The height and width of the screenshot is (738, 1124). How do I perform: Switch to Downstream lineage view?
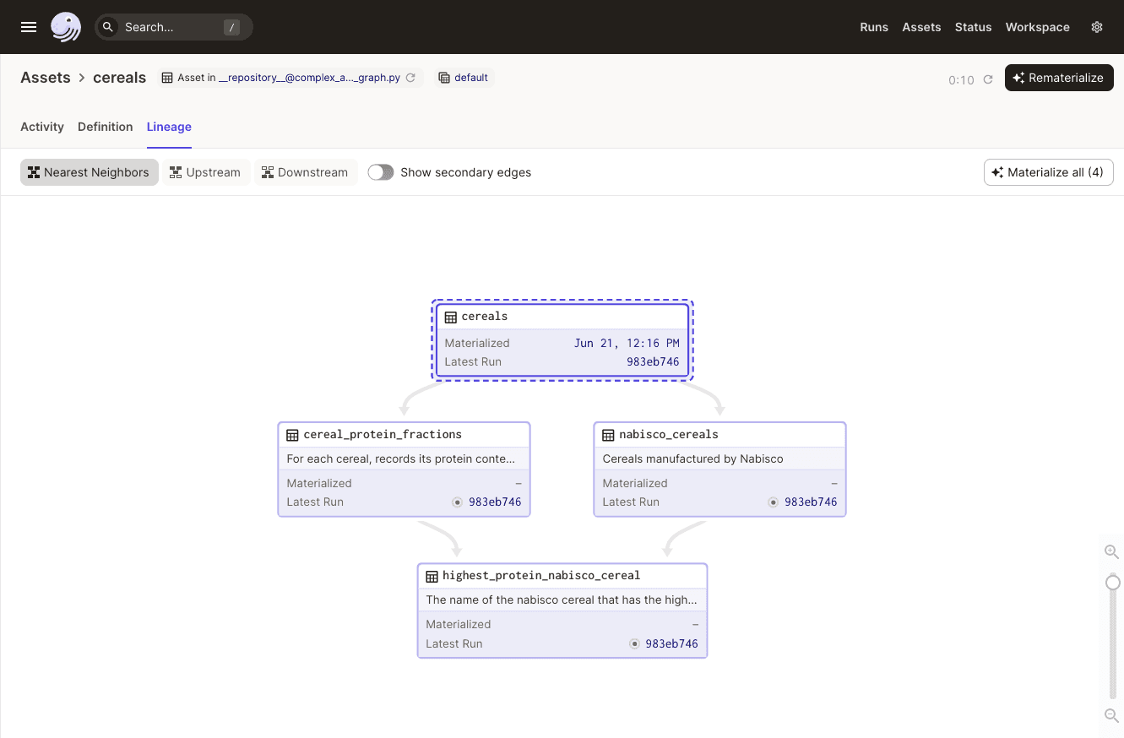pos(305,172)
